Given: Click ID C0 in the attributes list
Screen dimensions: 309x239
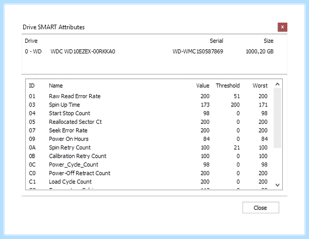Looking at the screenshot, I should pos(32,173).
